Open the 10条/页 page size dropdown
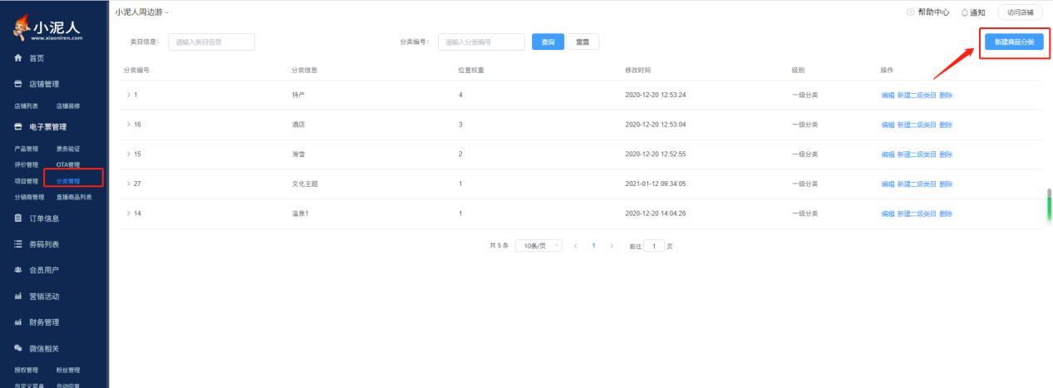Image resolution: width=1053 pixels, height=388 pixels. 539,246
